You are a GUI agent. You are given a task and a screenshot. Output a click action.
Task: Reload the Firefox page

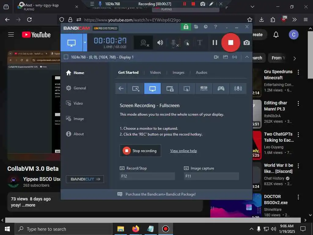tap(29, 20)
